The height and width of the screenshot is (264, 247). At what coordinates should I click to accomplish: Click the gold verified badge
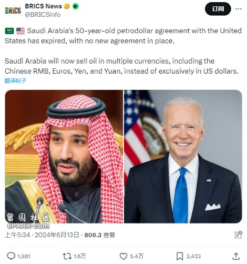click(67, 6)
